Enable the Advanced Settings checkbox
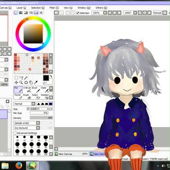The height and width of the screenshot is (170, 170). [x=15, y=133]
